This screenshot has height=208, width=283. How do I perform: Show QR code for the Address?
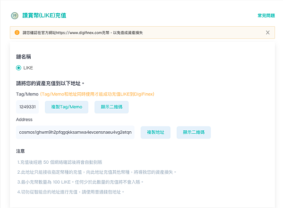(194, 132)
